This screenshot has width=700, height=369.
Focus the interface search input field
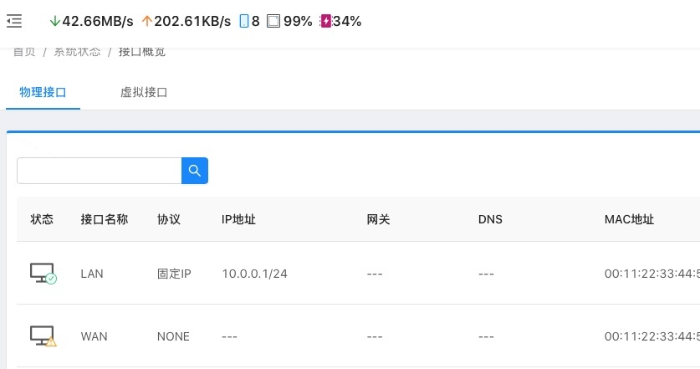pyautogui.click(x=99, y=171)
